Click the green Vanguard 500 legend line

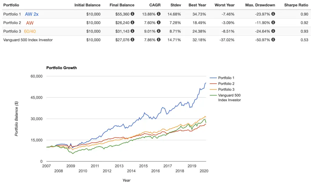click(213, 95)
